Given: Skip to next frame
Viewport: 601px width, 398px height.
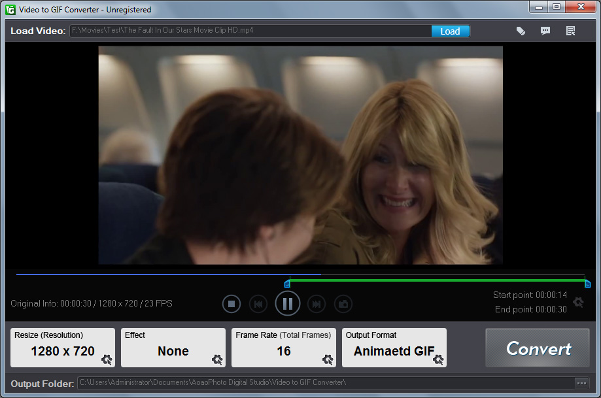Looking at the screenshot, I should 317,303.
